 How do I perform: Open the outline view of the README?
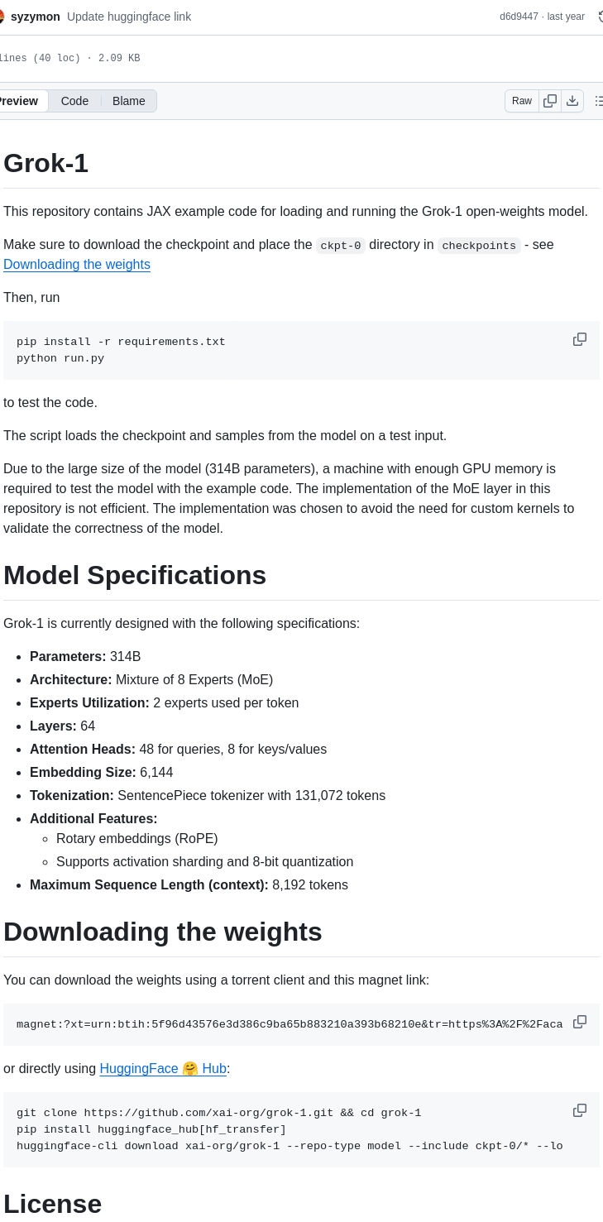(x=599, y=100)
